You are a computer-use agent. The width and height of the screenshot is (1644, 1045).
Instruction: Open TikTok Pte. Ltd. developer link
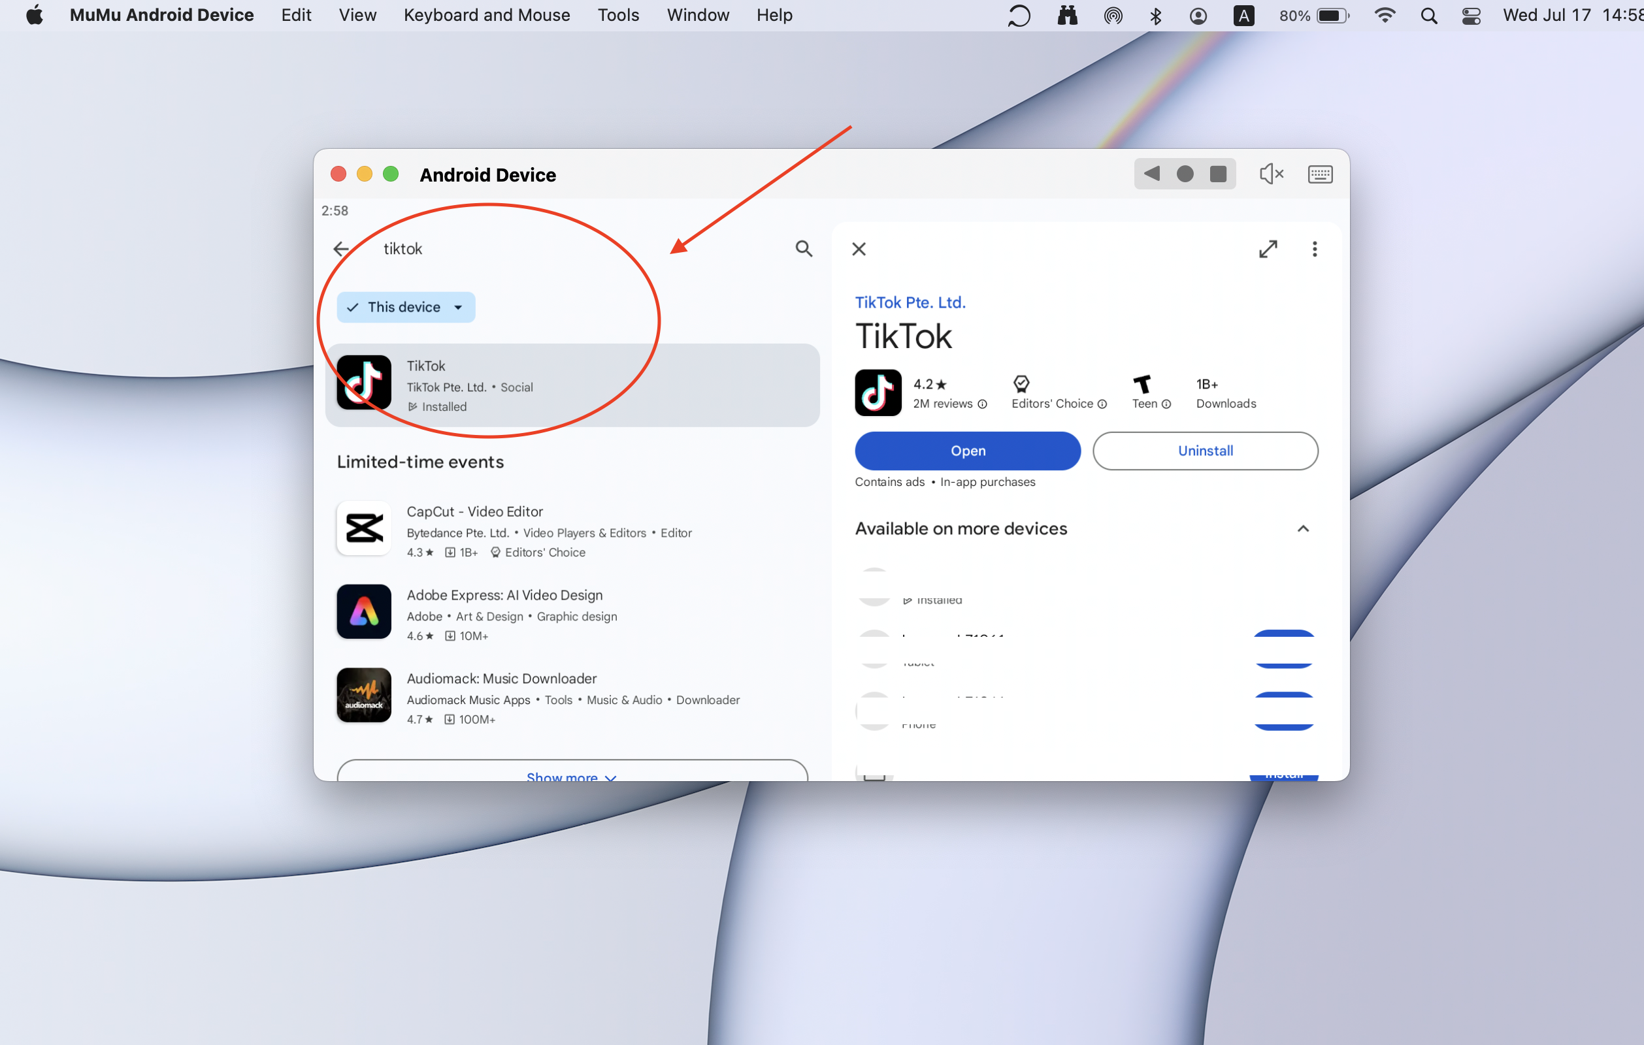click(x=910, y=302)
